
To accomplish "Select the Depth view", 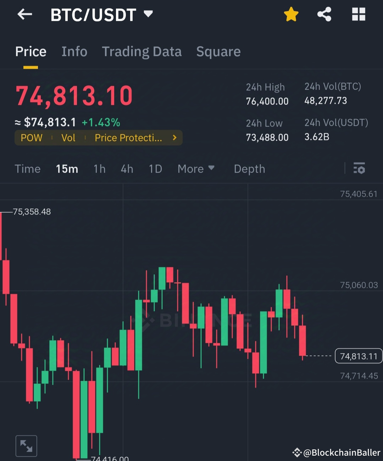I will (249, 169).
